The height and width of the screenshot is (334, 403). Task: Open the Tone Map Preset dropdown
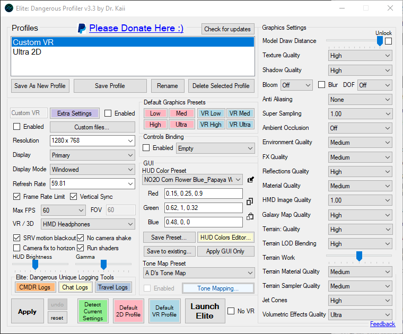point(199,273)
